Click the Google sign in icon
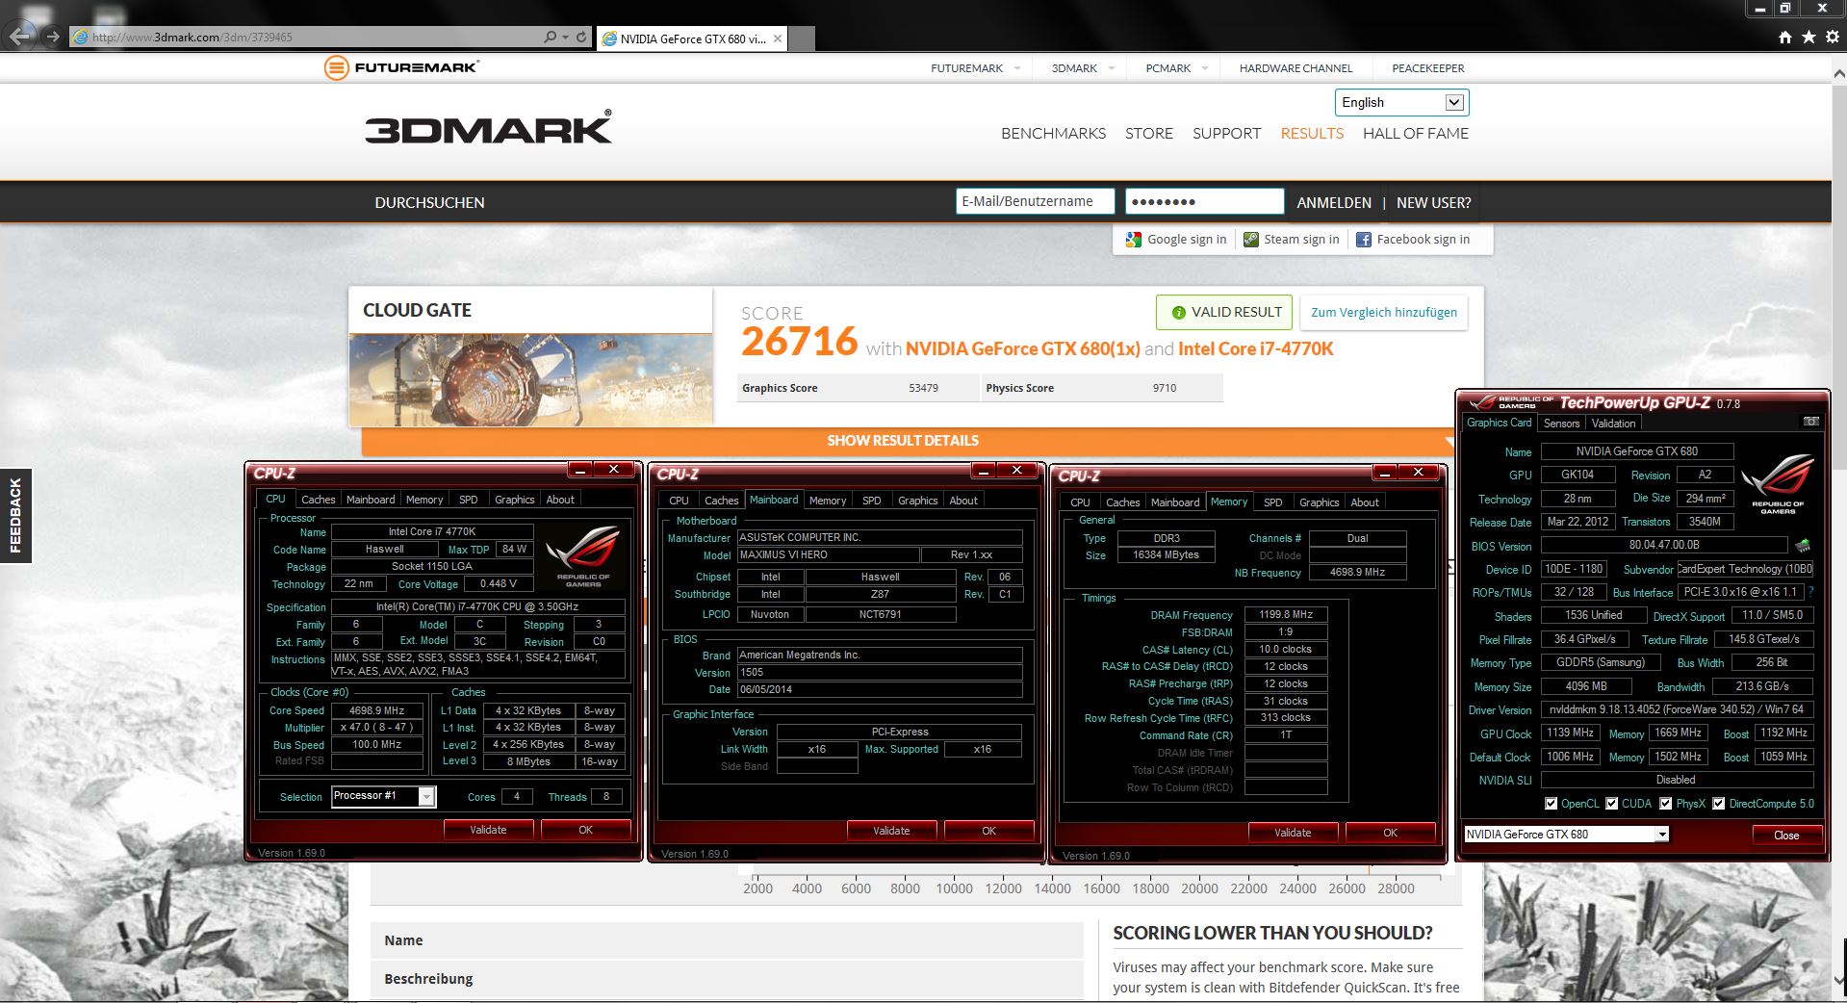The width and height of the screenshot is (1847, 1003). [1134, 240]
